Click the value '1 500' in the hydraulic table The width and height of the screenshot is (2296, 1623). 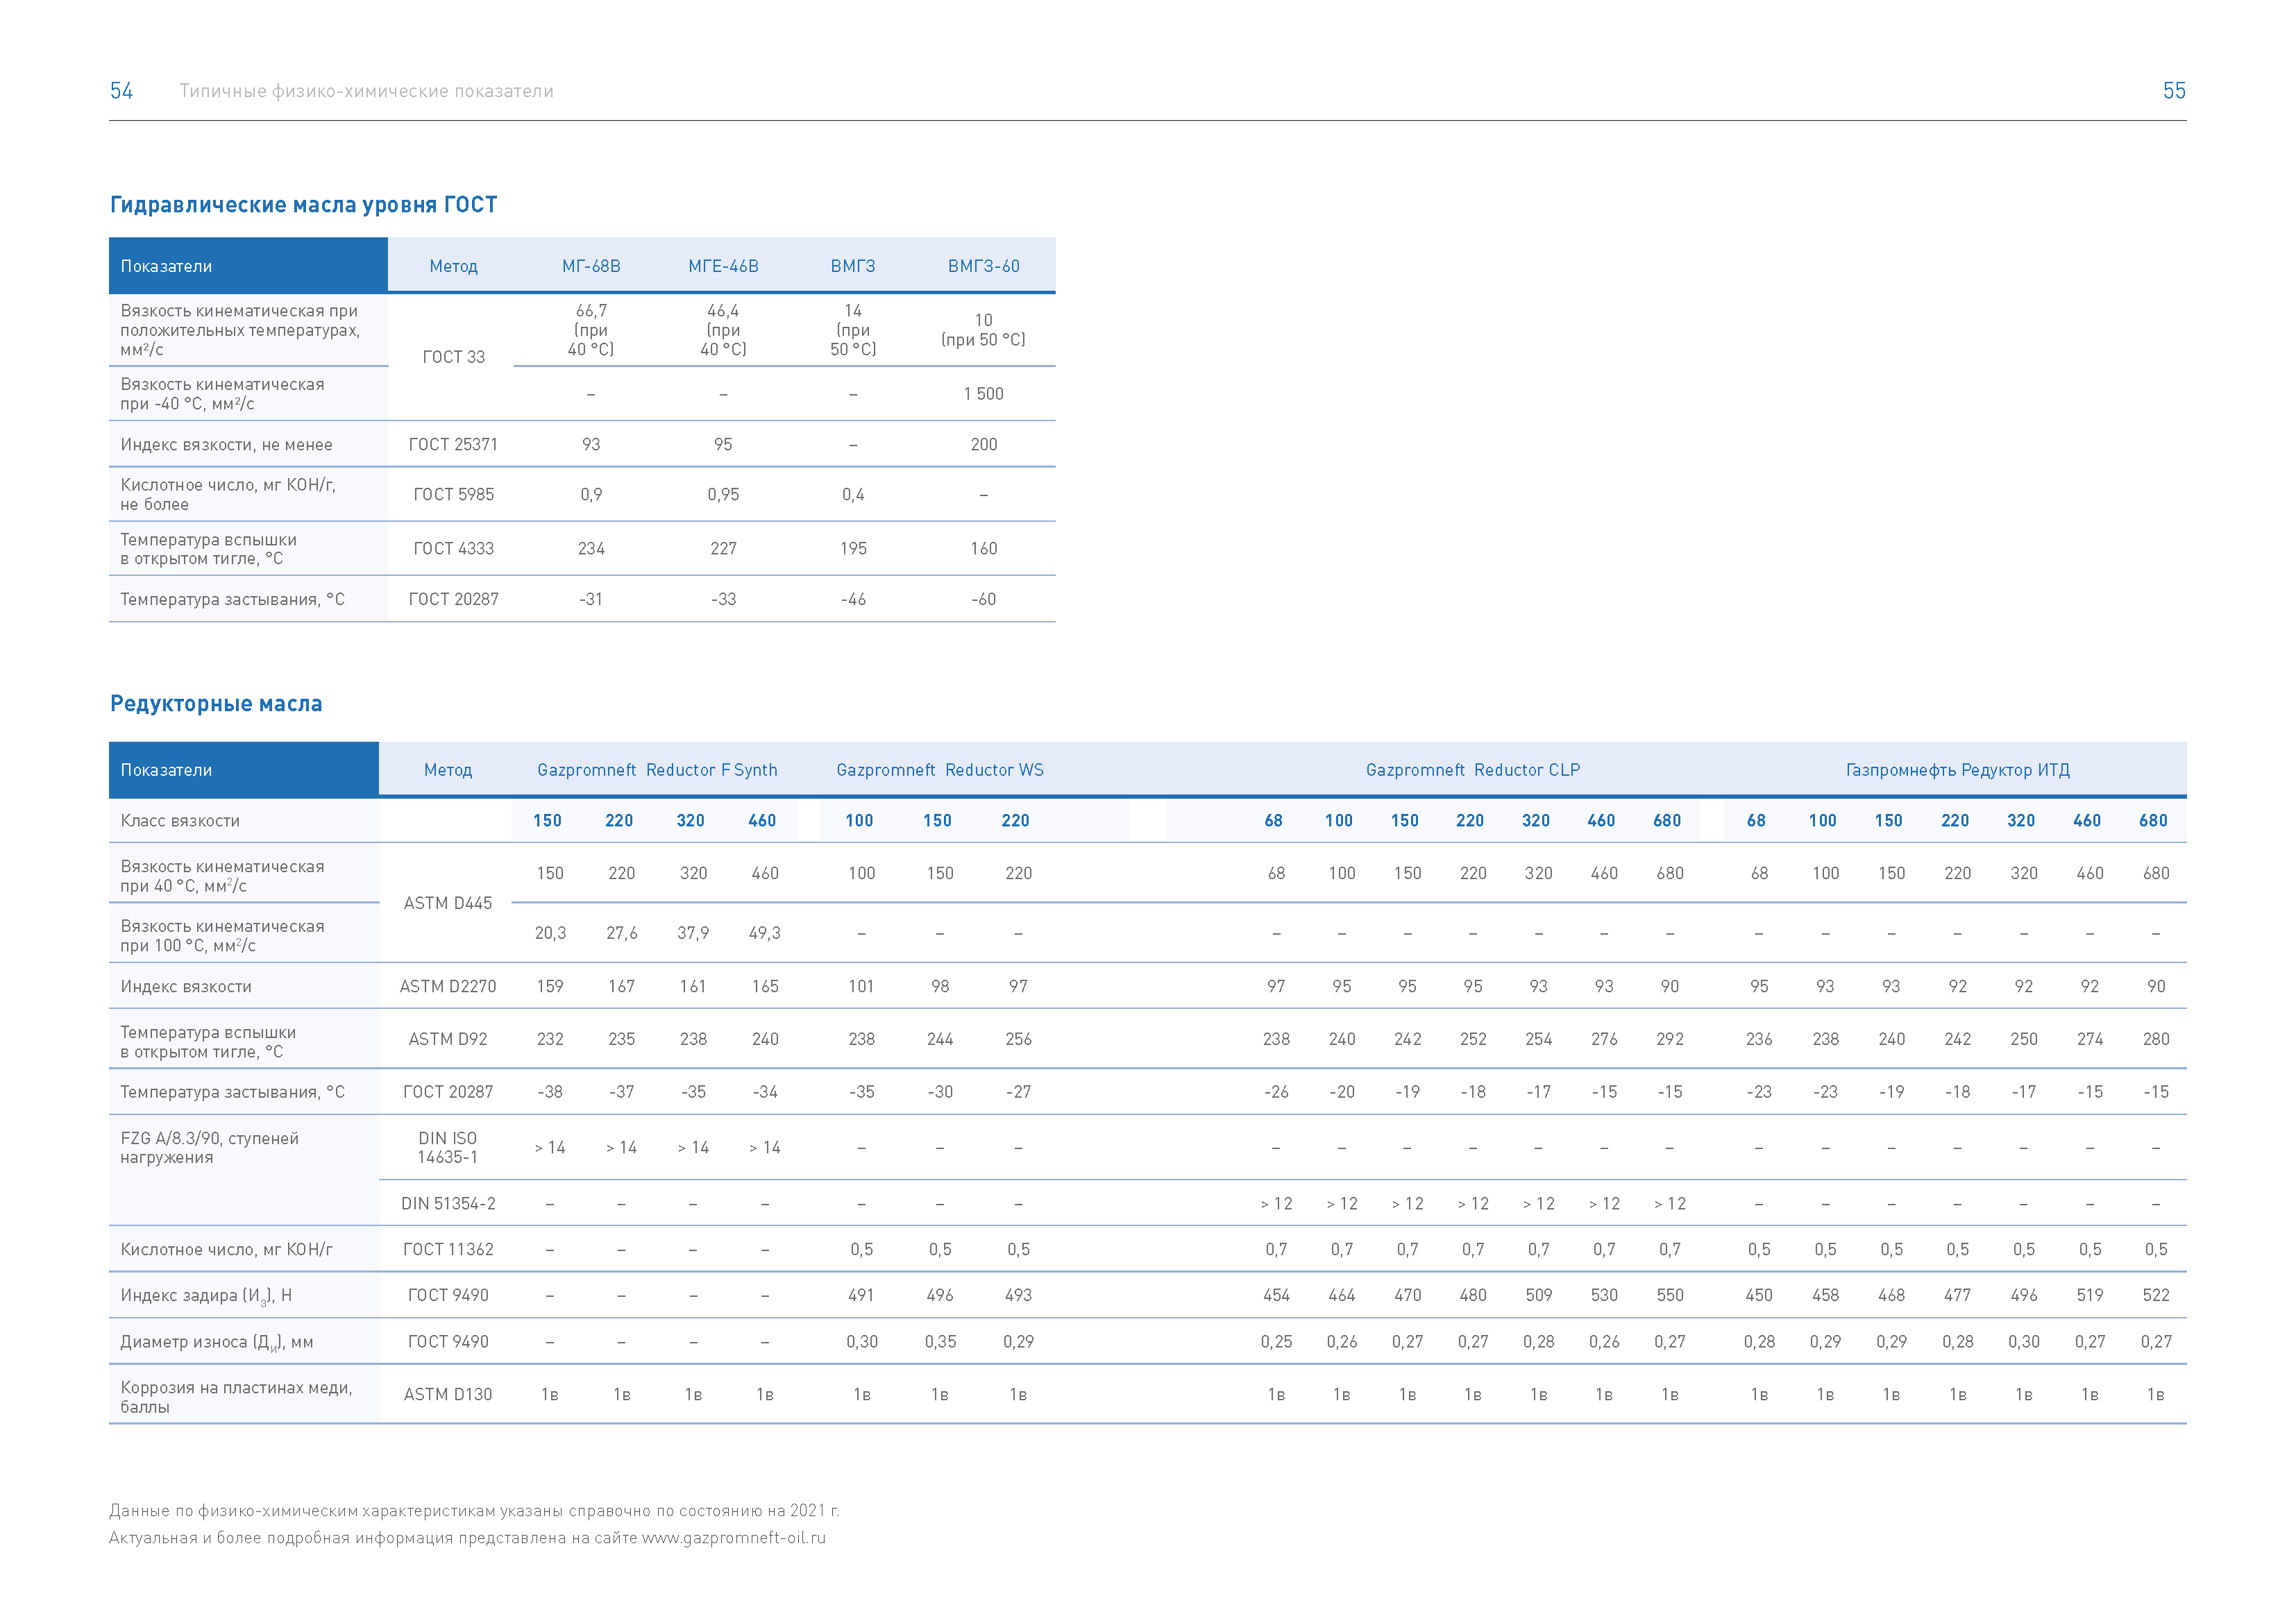point(984,394)
